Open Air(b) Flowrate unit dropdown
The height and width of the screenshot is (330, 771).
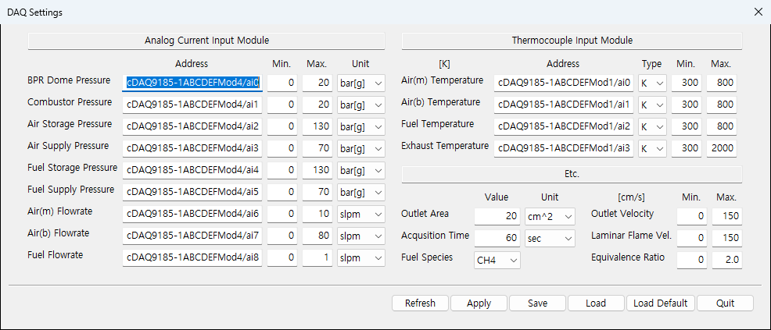361,236
